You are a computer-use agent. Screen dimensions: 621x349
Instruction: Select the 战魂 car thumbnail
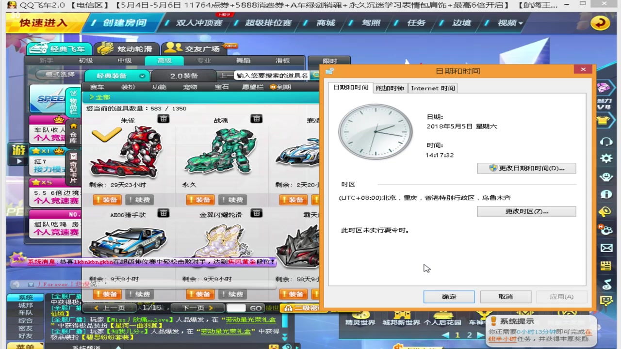click(x=220, y=152)
